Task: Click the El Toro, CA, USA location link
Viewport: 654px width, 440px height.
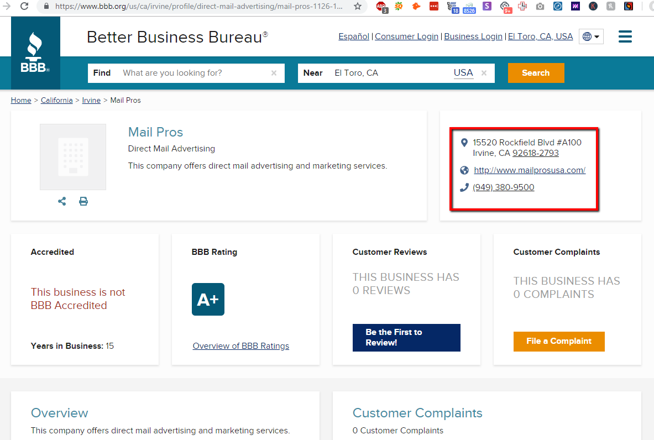Action: pos(540,36)
